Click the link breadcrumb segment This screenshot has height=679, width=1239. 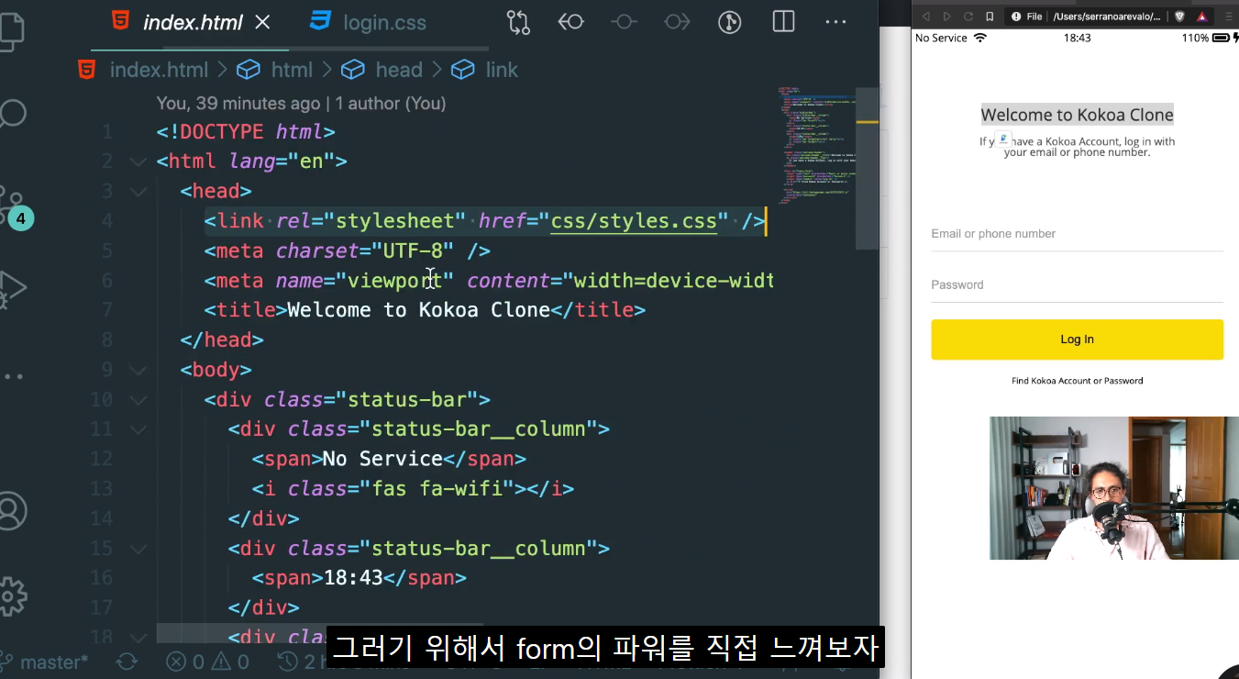point(502,70)
